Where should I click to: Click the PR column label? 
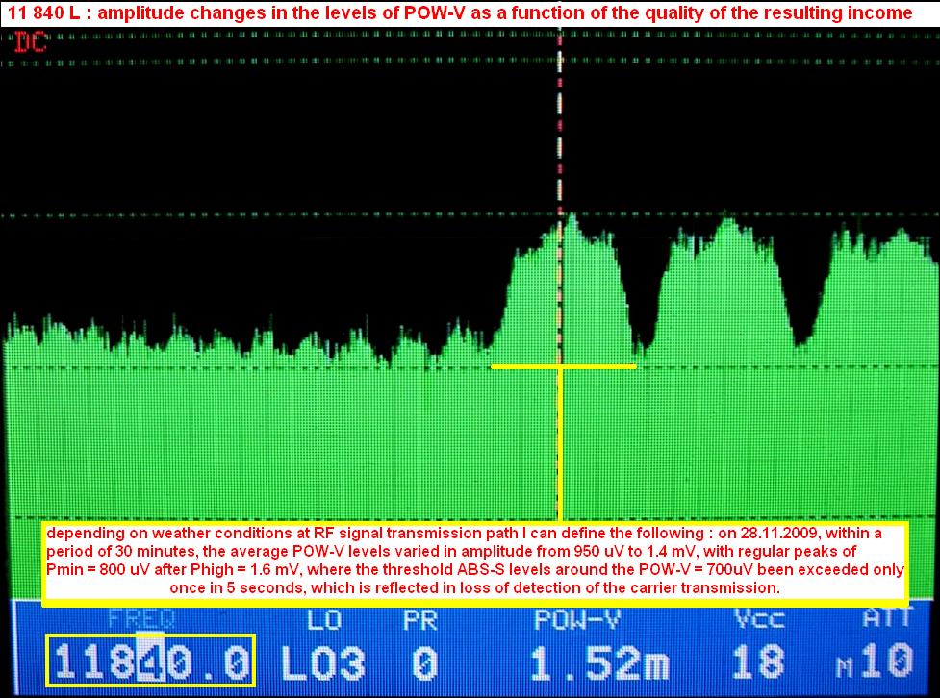tap(421, 620)
